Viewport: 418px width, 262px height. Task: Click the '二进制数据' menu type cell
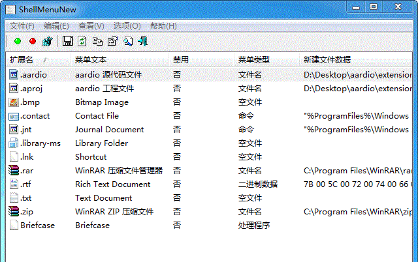click(x=258, y=184)
